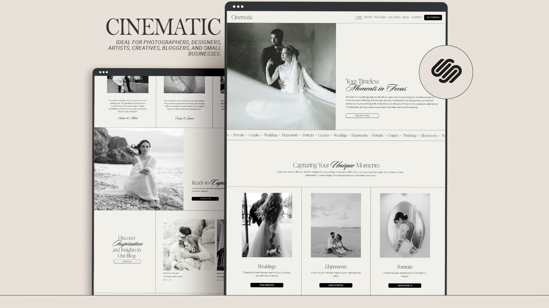The height and width of the screenshot is (308, 549).
Task: Click window dots on the left browser frame
Action: [x=103, y=72]
